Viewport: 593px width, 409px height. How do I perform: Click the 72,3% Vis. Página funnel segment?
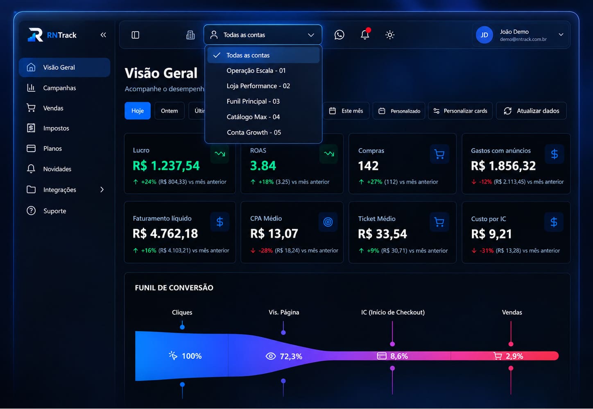click(284, 356)
